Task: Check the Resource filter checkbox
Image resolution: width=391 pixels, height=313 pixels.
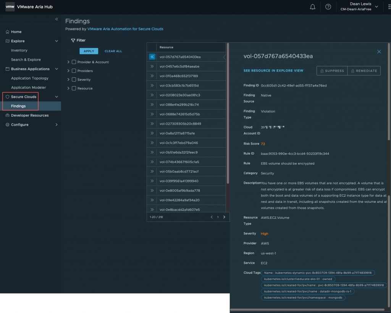Action: point(74,88)
